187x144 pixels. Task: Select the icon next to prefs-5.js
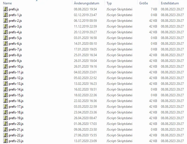click(x=5, y=38)
